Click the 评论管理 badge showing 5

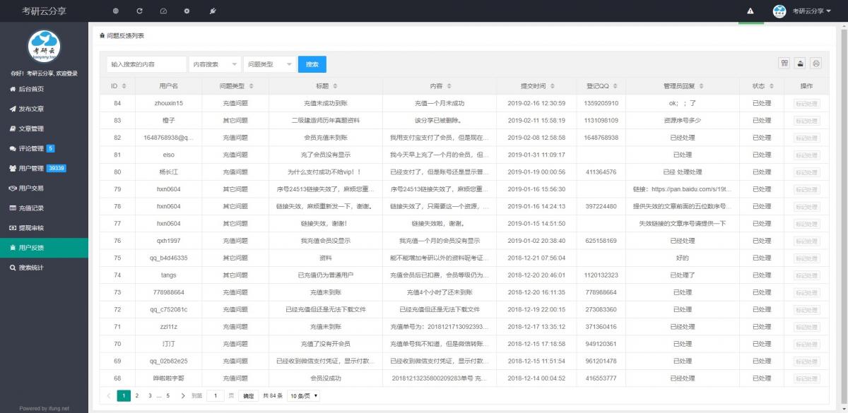click(x=50, y=148)
